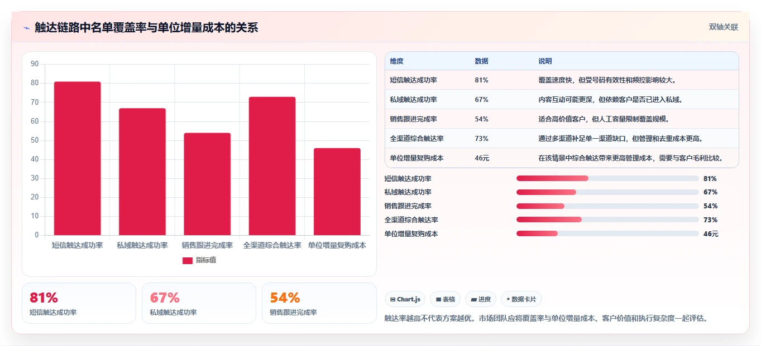Click description starting 覆盖速度快

(607, 80)
